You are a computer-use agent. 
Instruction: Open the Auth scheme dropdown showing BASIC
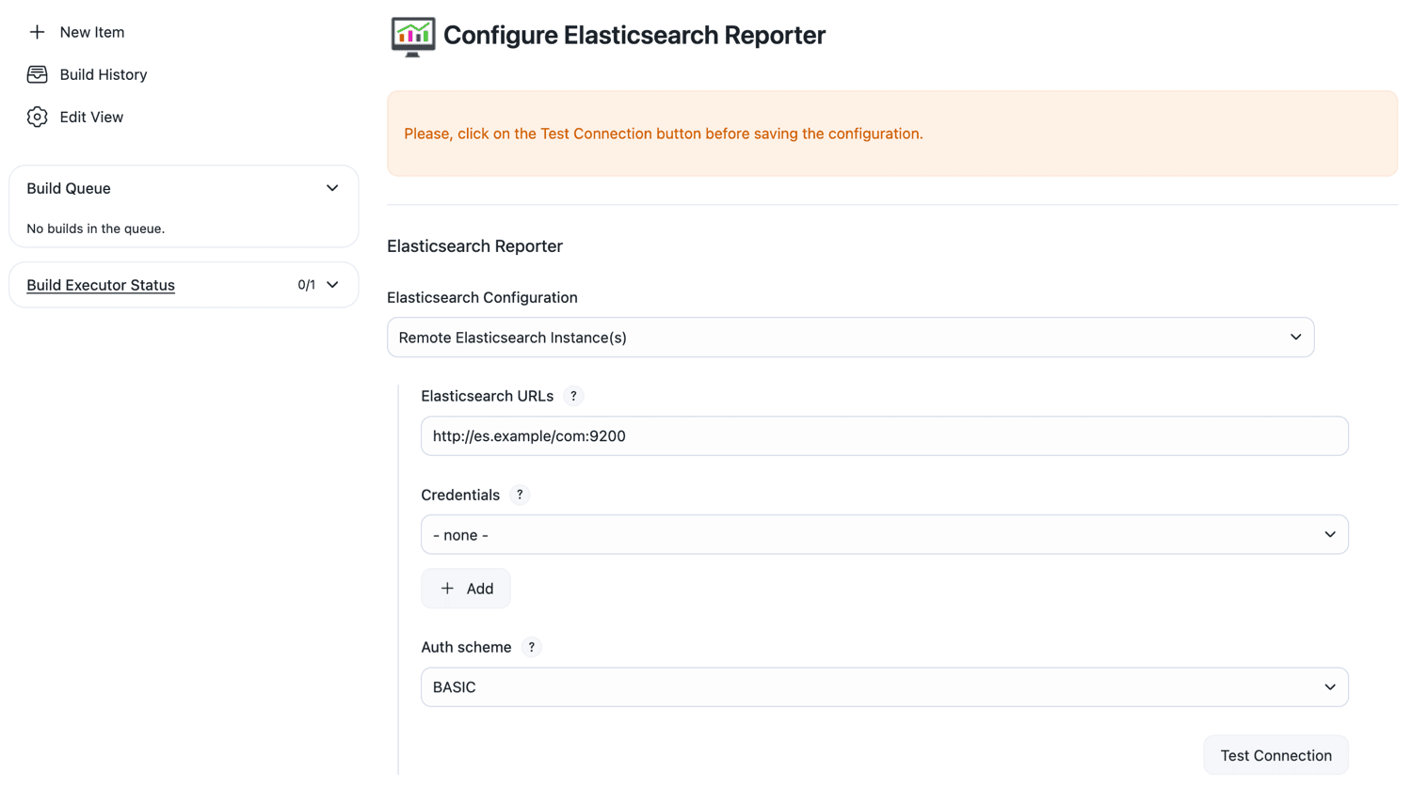coord(884,687)
